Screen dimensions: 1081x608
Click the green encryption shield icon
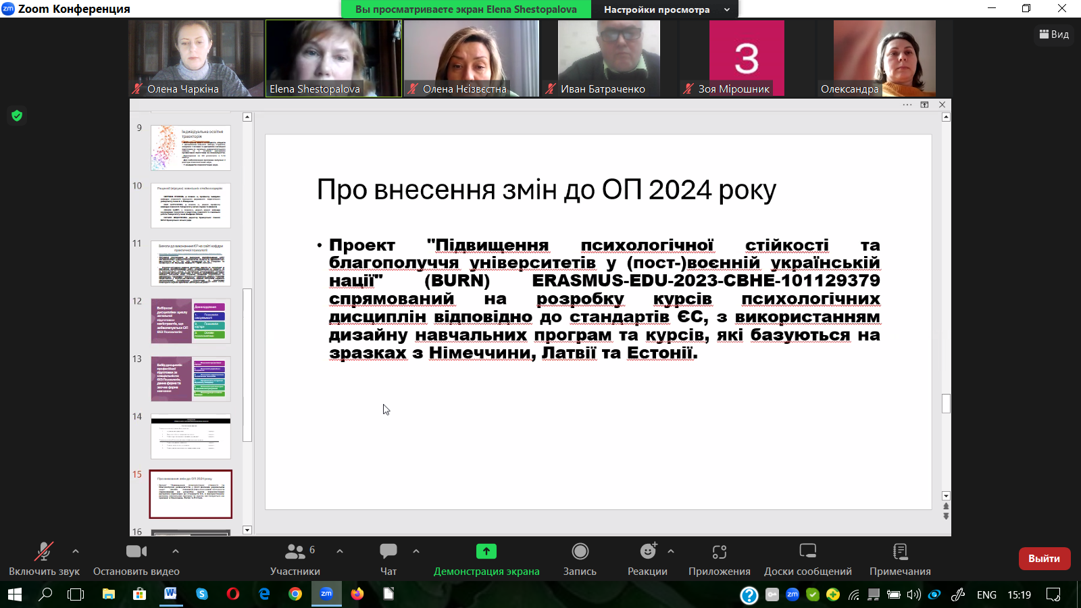point(17,116)
